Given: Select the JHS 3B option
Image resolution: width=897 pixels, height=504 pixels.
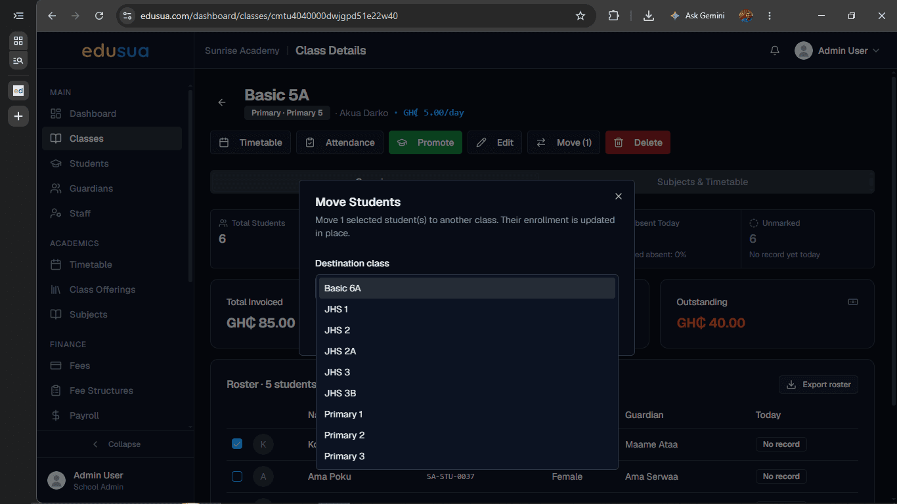Looking at the screenshot, I should (467, 393).
